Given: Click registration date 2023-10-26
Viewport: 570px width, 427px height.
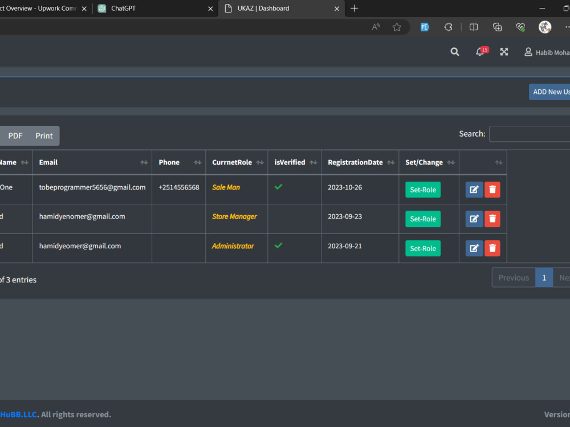Looking at the screenshot, I should 345,187.
